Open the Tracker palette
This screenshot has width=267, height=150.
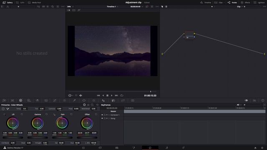[93, 100]
